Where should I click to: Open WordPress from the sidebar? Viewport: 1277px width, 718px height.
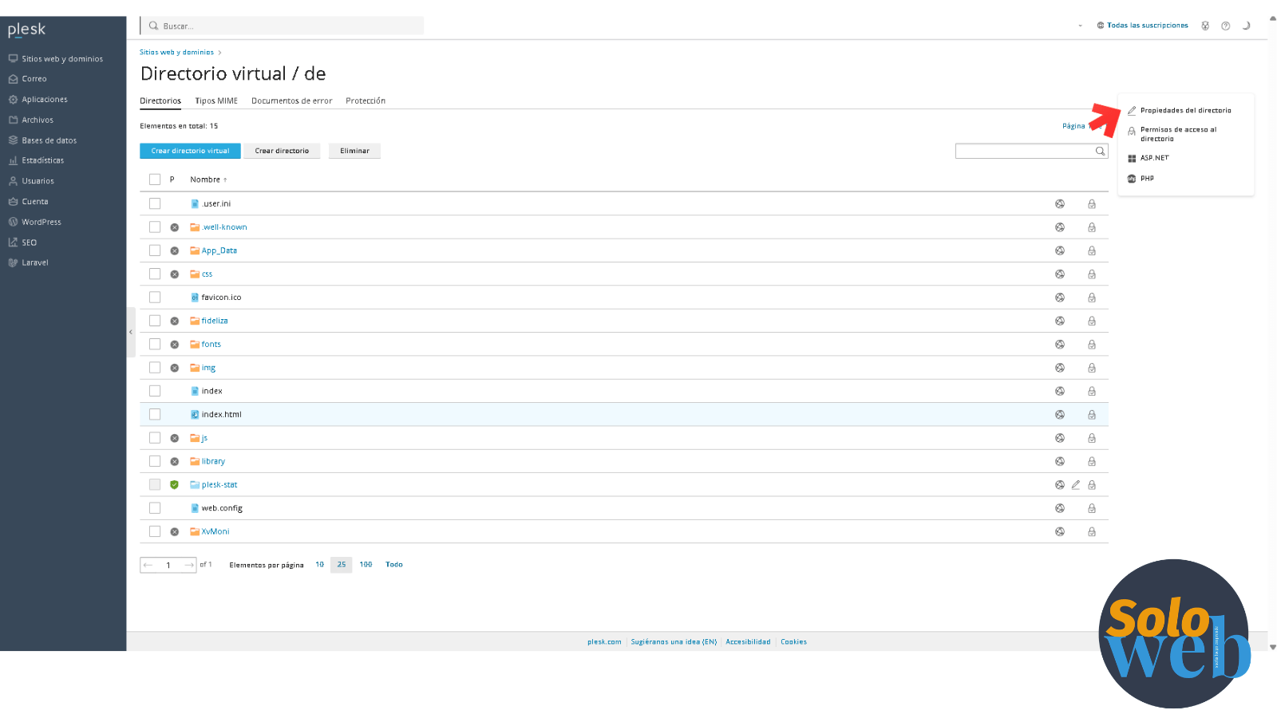pyautogui.click(x=41, y=222)
